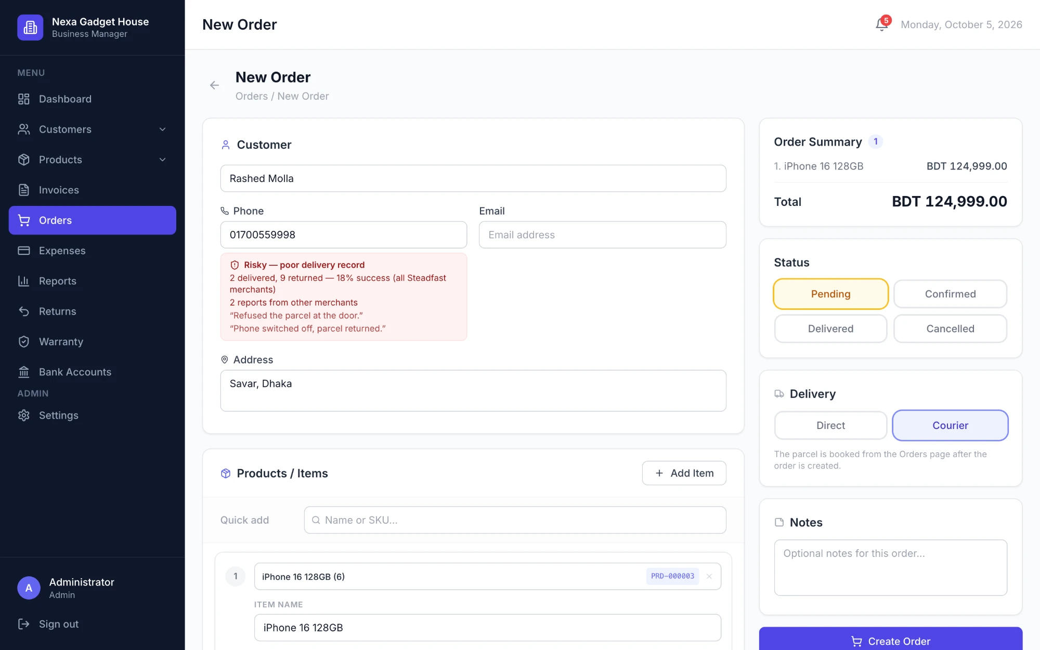
Task: Open Dashboard from the sidebar menu
Action: (93, 99)
